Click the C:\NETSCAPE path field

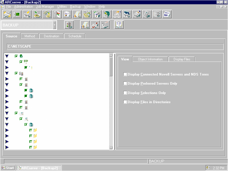[x=115, y=46]
